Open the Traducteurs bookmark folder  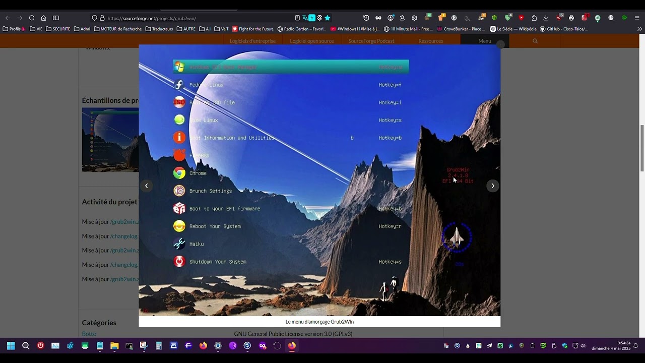click(159, 29)
